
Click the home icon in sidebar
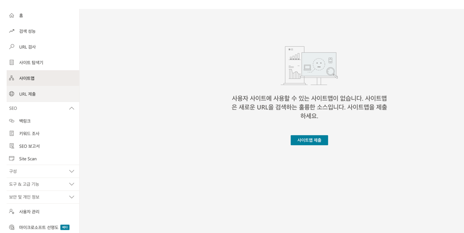12,15
